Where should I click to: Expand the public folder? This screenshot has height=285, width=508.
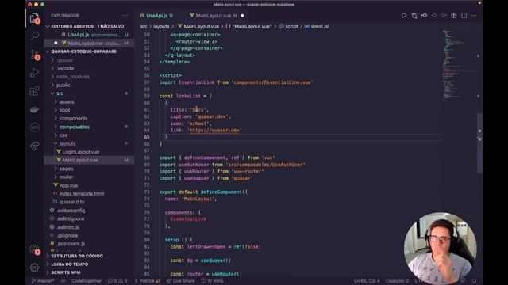pos(89,85)
